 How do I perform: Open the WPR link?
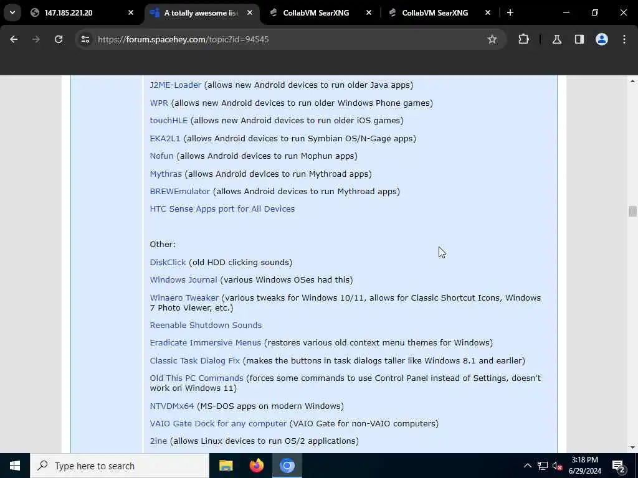click(x=159, y=103)
